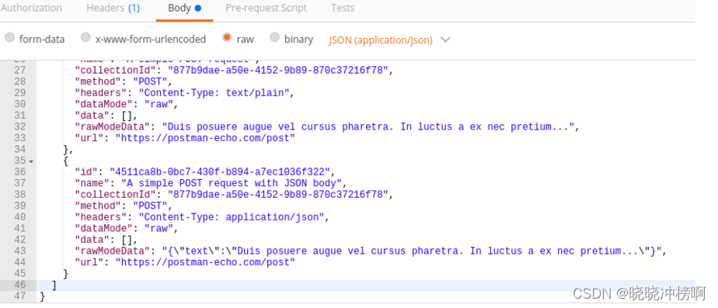This screenshot has width=718, height=308.
Task: Click the "data" key on line 31
Action: (92, 116)
